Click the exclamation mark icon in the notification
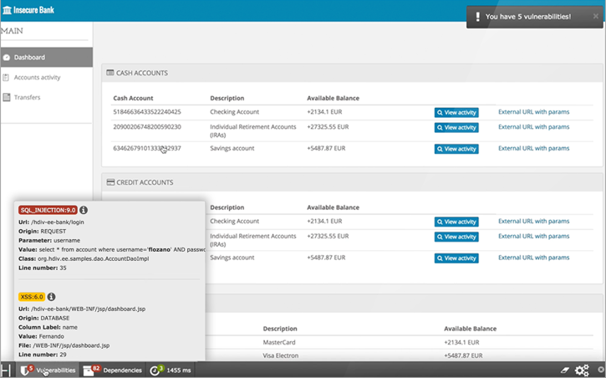Viewport: 606px width, 378px height. pyautogui.click(x=477, y=17)
